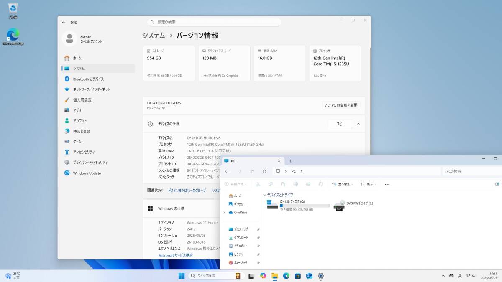
Task: Mute audio via the taskbar speaker icon
Action: point(474,276)
